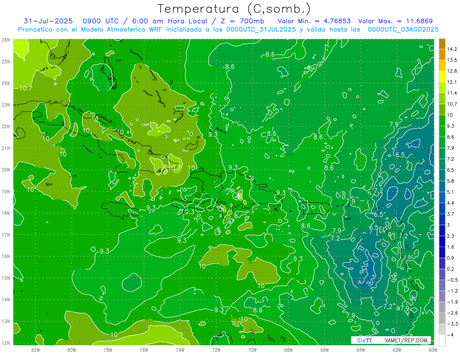Click the 18N latitude axis label
460x355 pixels.
[5, 213]
